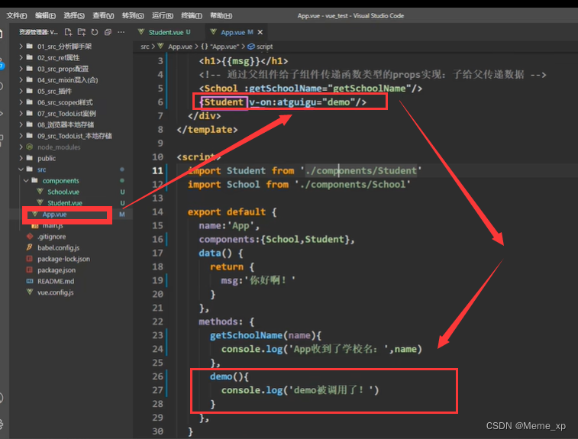The height and width of the screenshot is (439, 578).
Task: Expand the 04_src_mixin混入(合) folder
Action: click(x=67, y=80)
